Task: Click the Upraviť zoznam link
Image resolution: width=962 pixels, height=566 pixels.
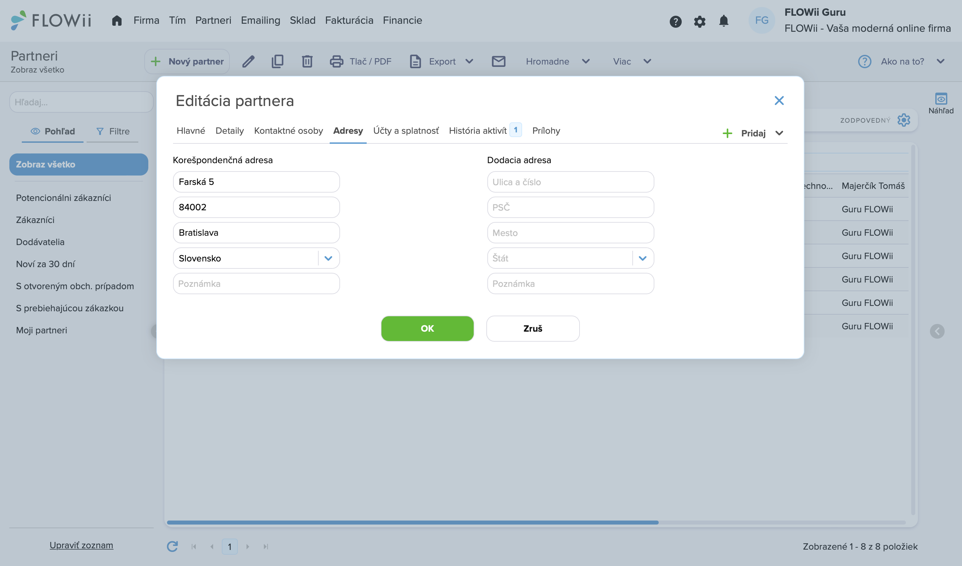Action: (x=81, y=545)
